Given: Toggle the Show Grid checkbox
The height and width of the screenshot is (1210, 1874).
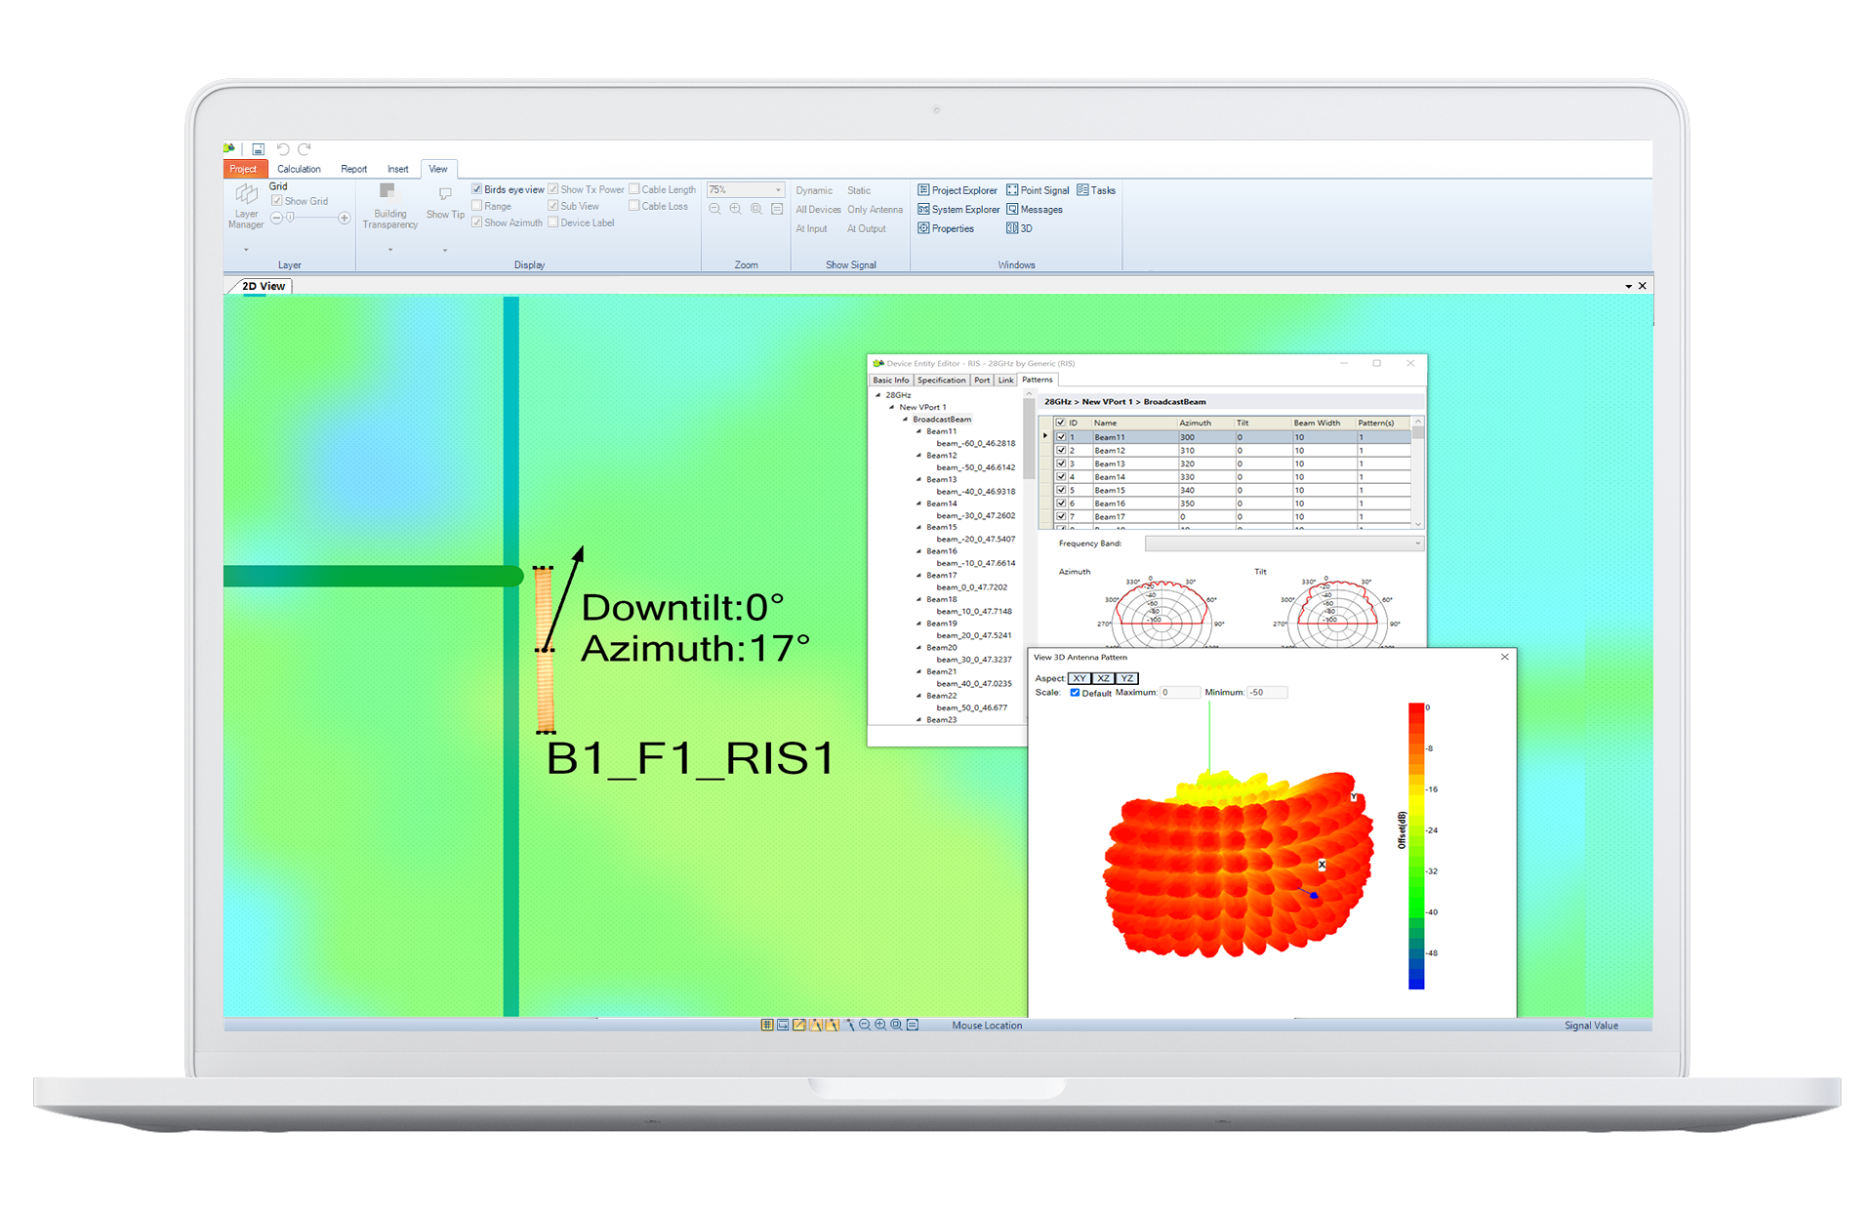Looking at the screenshot, I should pyautogui.click(x=277, y=201).
